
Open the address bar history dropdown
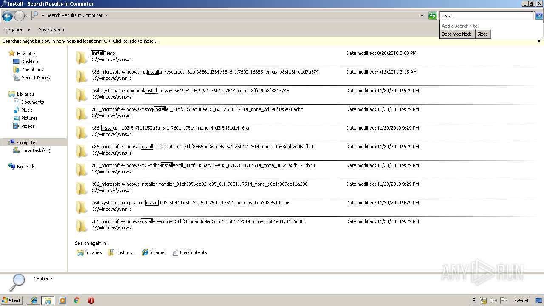tap(422, 16)
